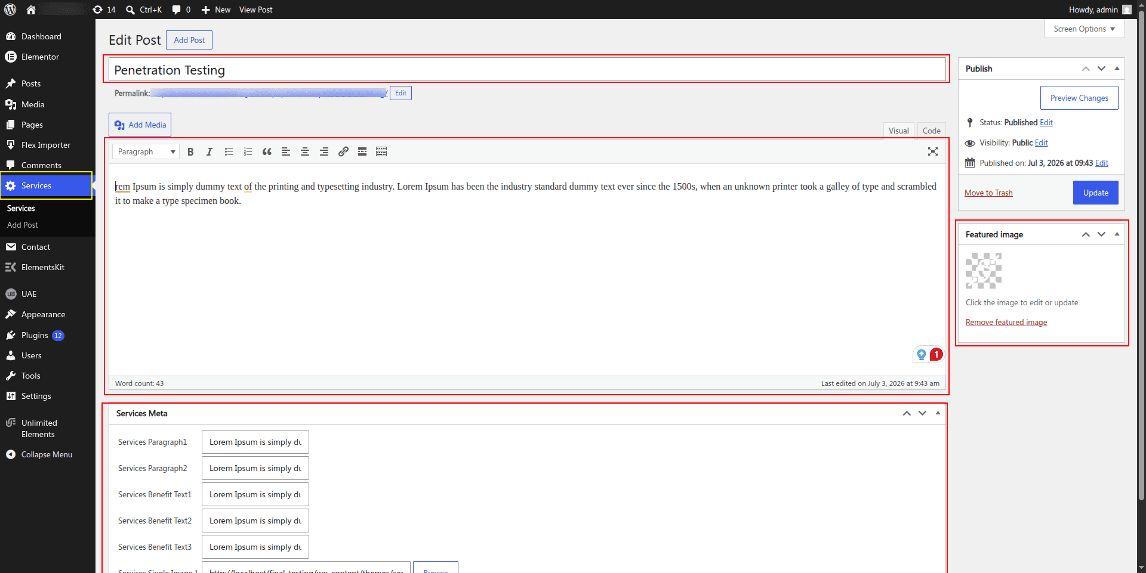Move the Publish panel down
This screenshot has height=573, width=1146.
pyautogui.click(x=1101, y=69)
